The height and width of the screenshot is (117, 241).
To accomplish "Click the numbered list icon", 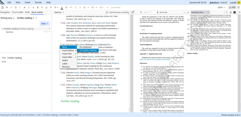I will pos(92,8).
